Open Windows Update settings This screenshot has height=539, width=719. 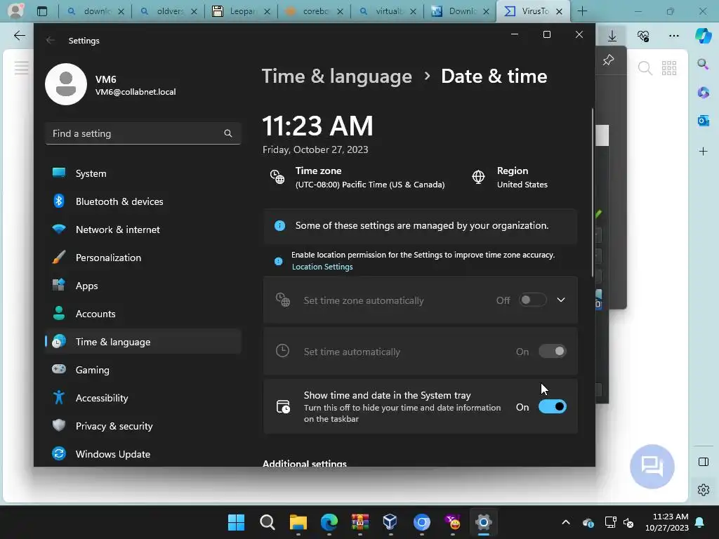pyautogui.click(x=143, y=454)
